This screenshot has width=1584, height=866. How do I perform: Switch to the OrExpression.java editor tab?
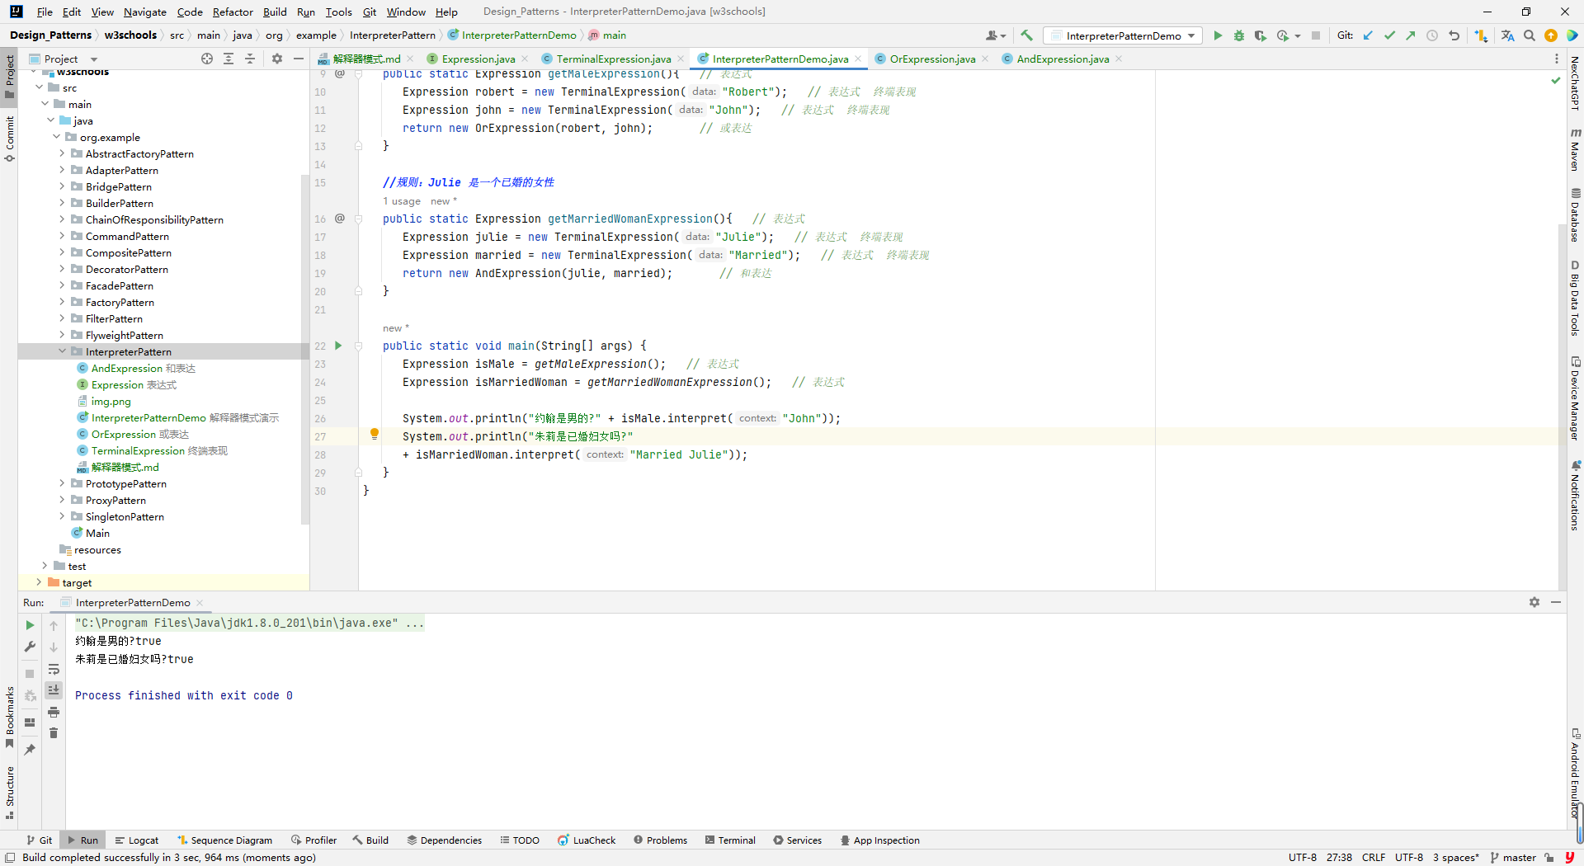(931, 59)
